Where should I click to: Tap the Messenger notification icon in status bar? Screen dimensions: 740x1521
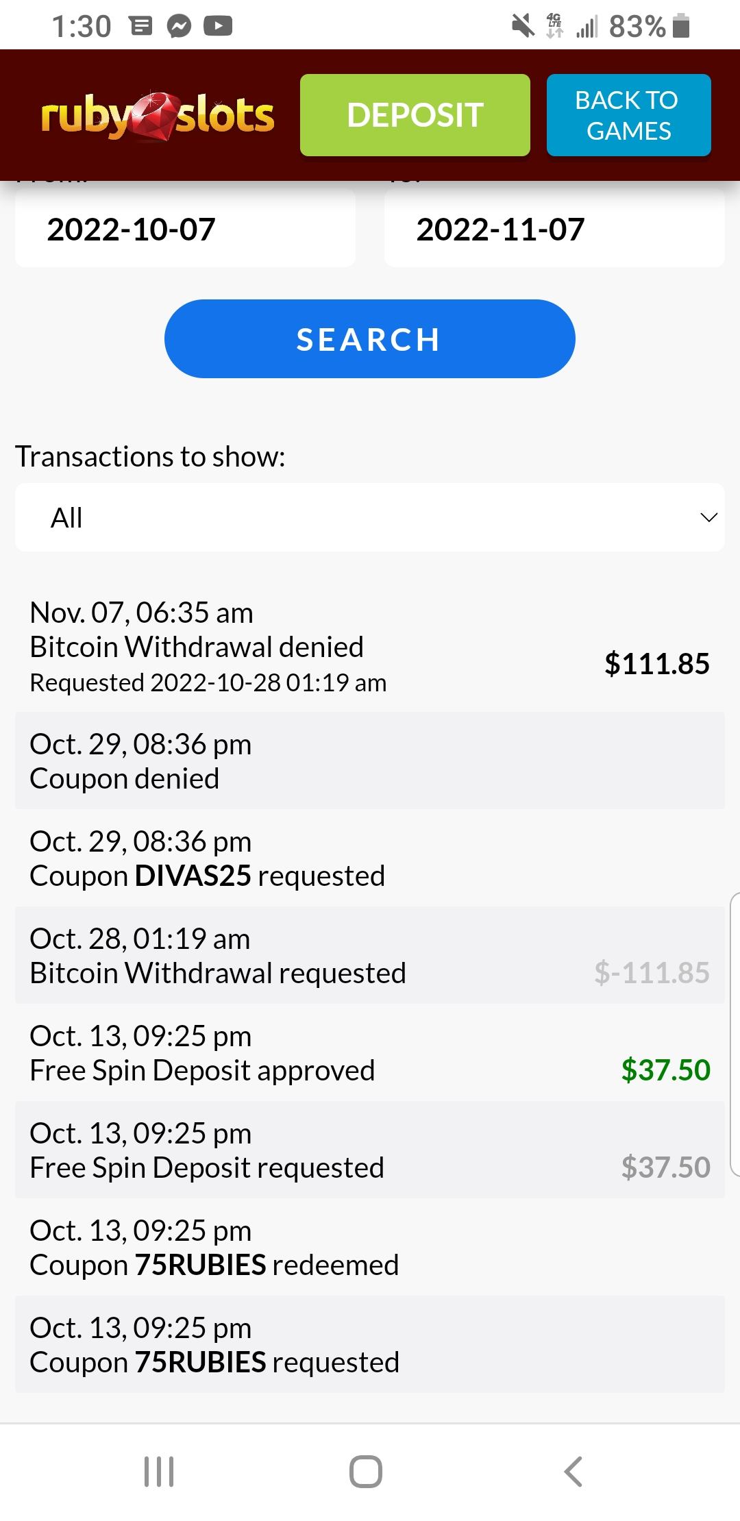[x=180, y=27]
